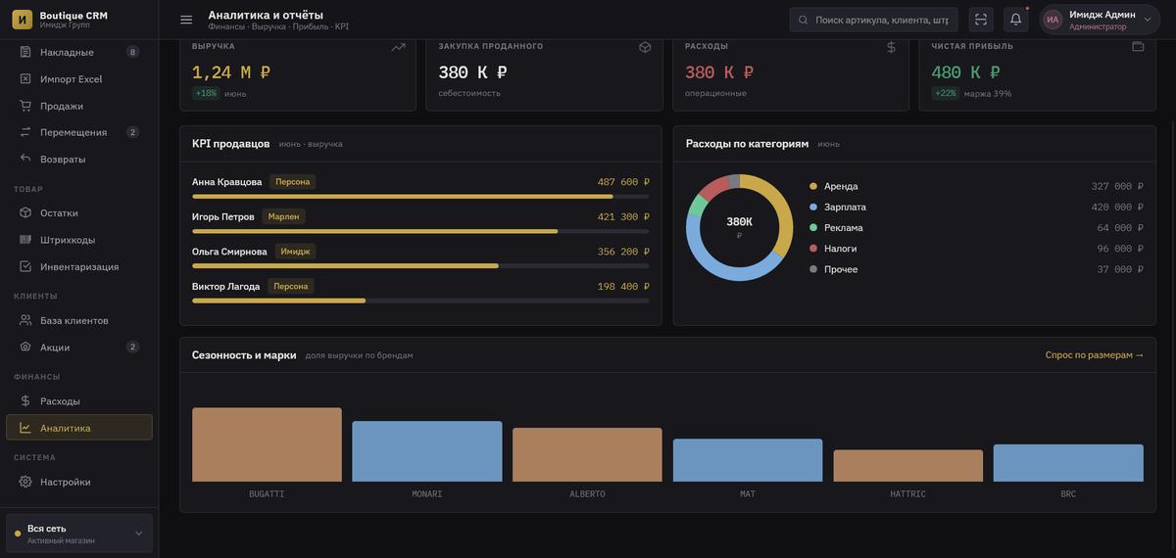Click the База клиентов people icon
Viewport: 1176px width, 558px height.
tap(25, 321)
